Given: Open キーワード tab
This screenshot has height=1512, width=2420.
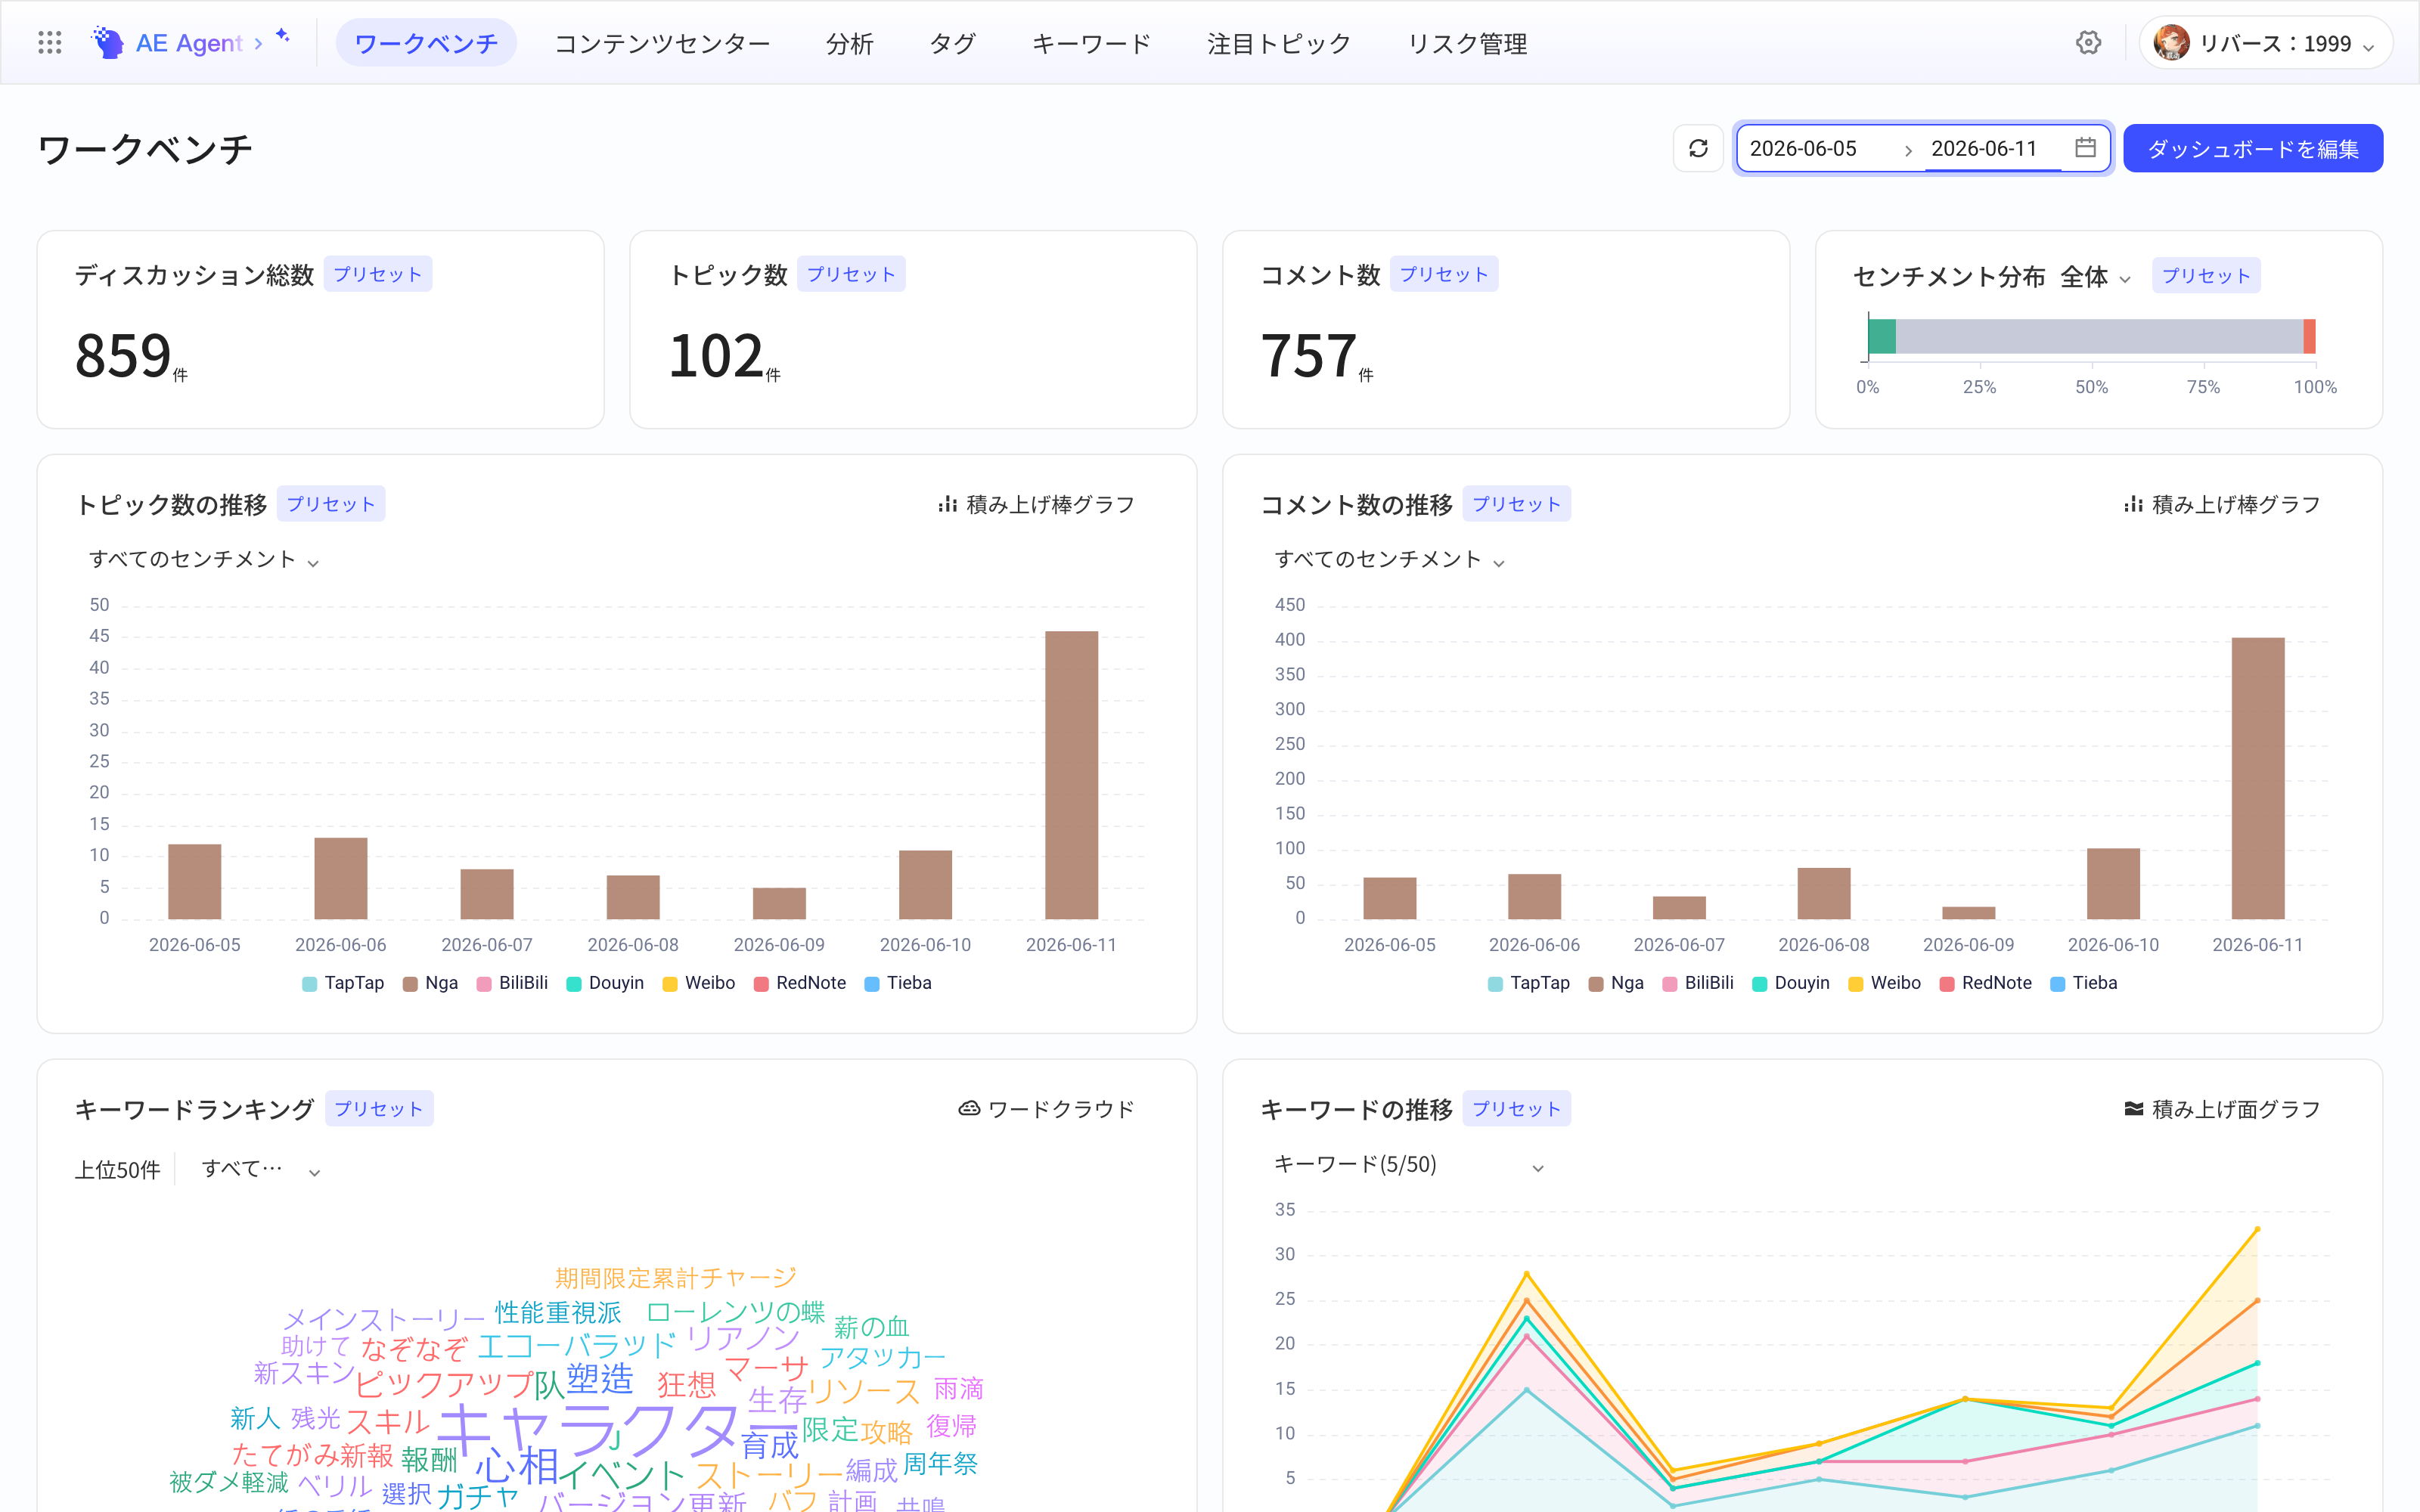Looking at the screenshot, I should click(x=1091, y=43).
